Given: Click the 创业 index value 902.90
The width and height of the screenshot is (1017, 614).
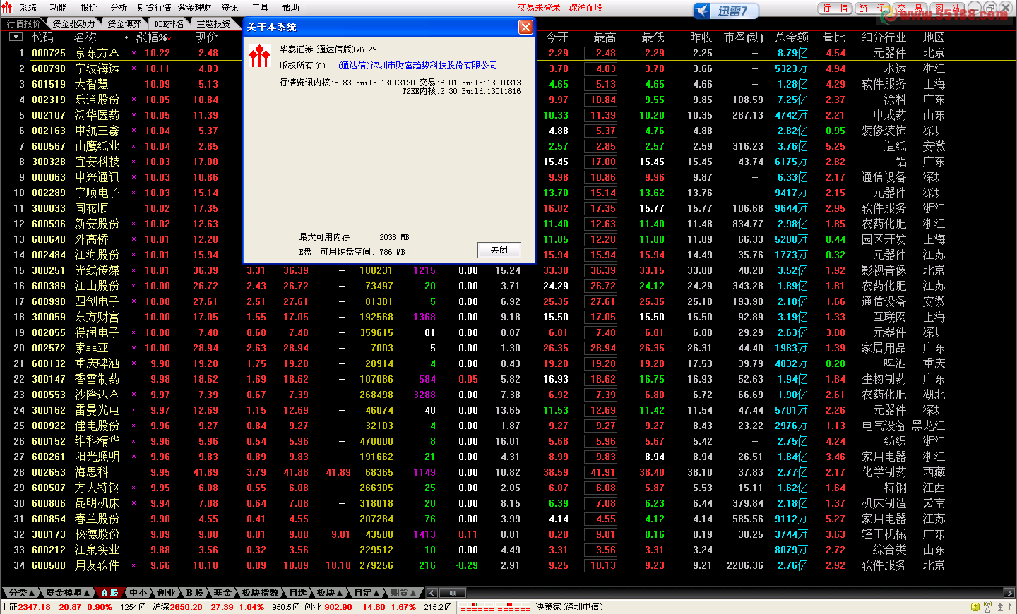Looking at the screenshot, I should coord(338,607).
